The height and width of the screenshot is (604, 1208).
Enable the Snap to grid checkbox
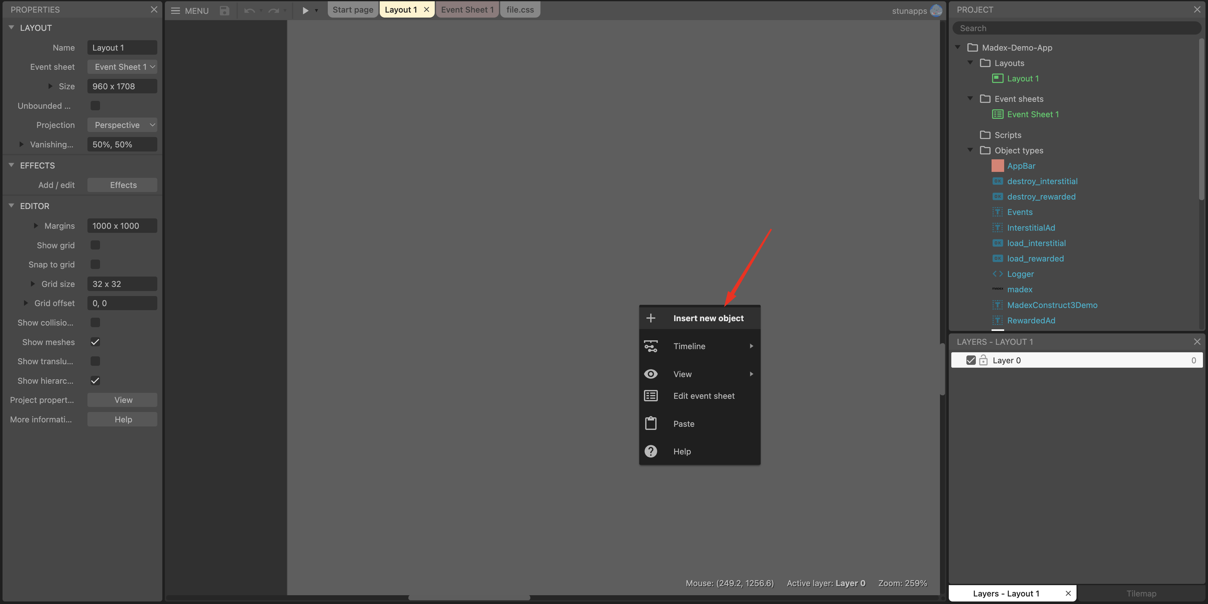click(x=95, y=264)
